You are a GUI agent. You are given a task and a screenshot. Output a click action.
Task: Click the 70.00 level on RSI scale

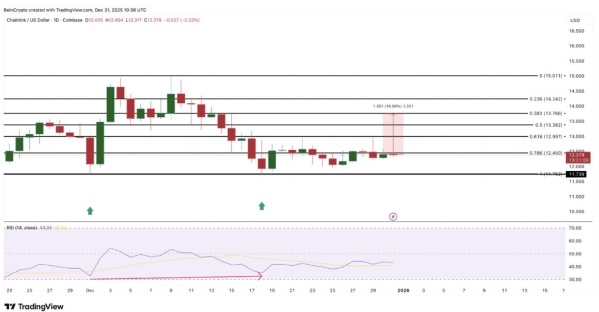576,228
